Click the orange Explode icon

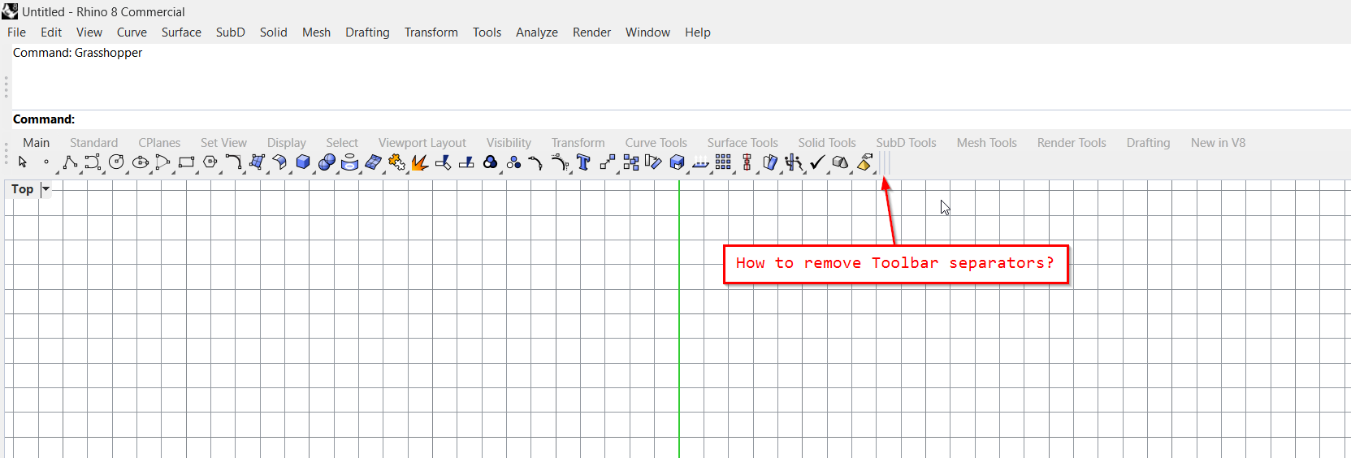419,162
